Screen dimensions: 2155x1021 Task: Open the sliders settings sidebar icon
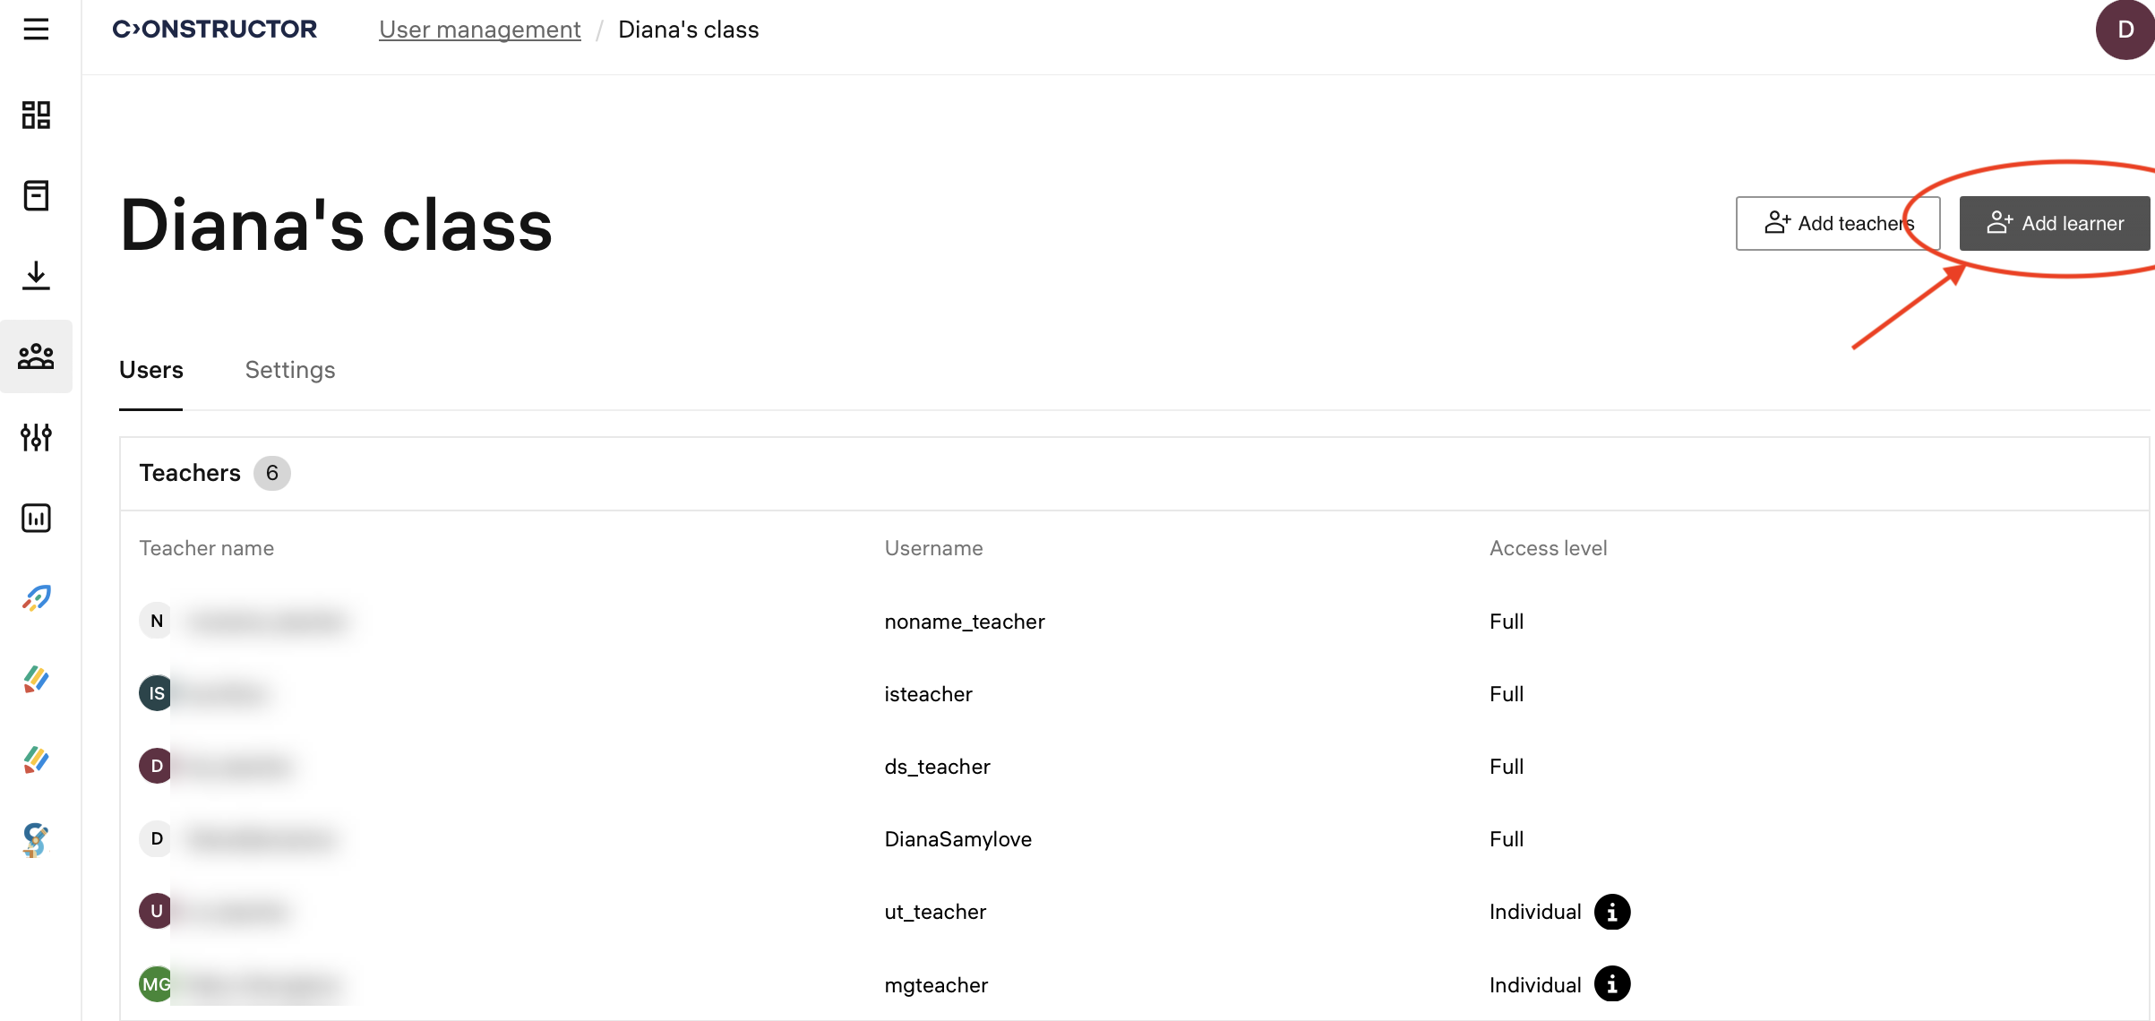pos(36,437)
